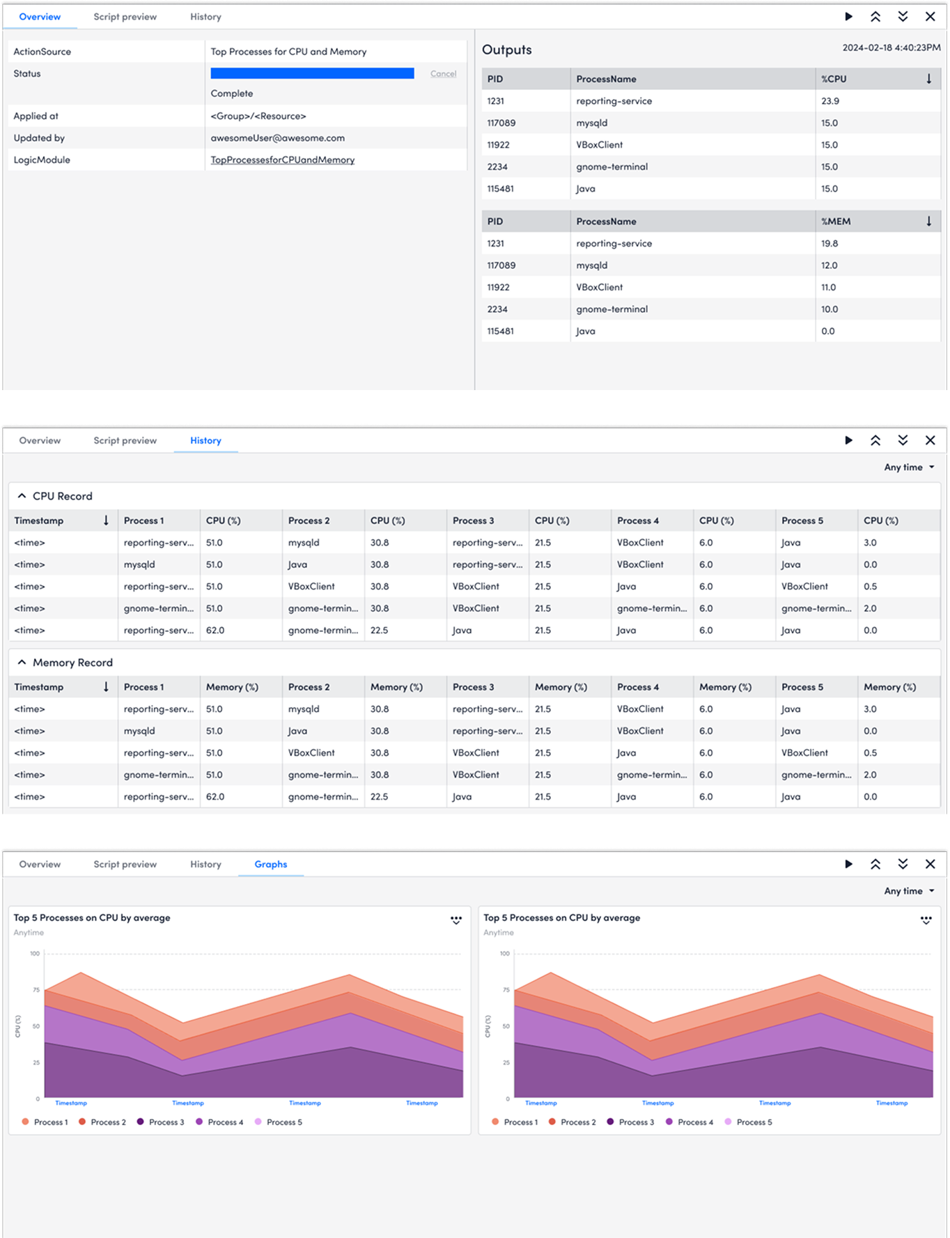Image resolution: width=950 pixels, height=1238 pixels.
Task: Open Any time dropdown in History panel
Action: (909, 467)
